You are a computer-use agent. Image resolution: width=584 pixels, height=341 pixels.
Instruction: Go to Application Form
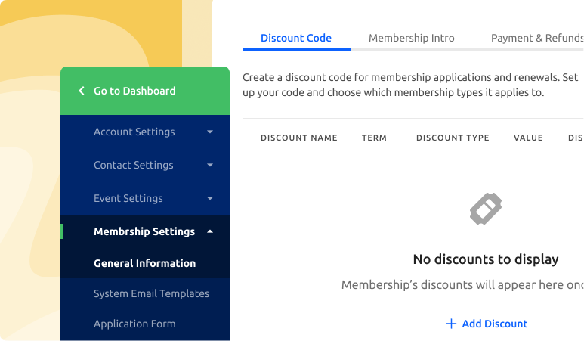coord(134,324)
